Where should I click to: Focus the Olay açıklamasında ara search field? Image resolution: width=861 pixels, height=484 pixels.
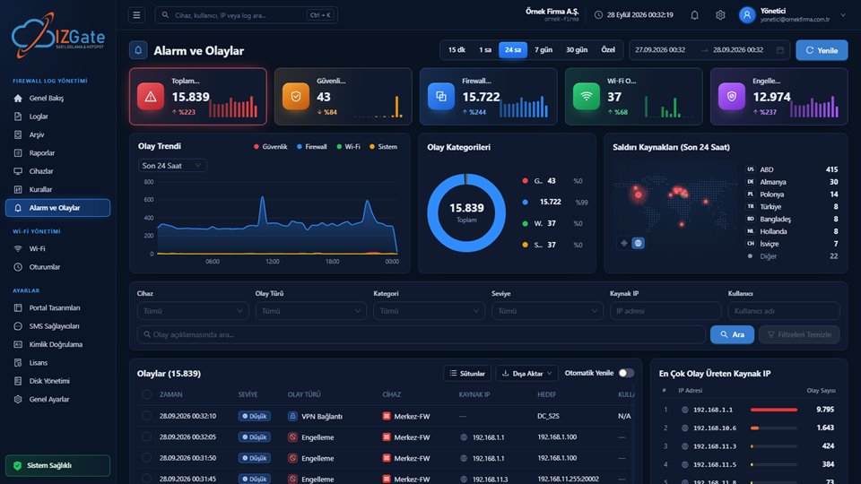click(422, 334)
